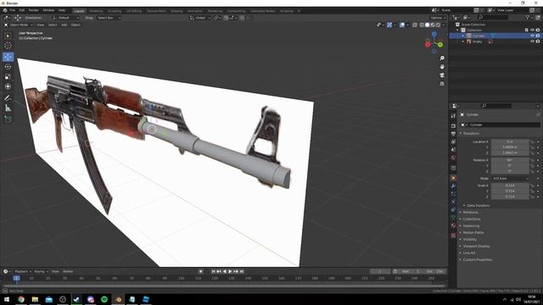Toggle Cylinder visibility eye in outliner

pyautogui.click(x=532, y=36)
